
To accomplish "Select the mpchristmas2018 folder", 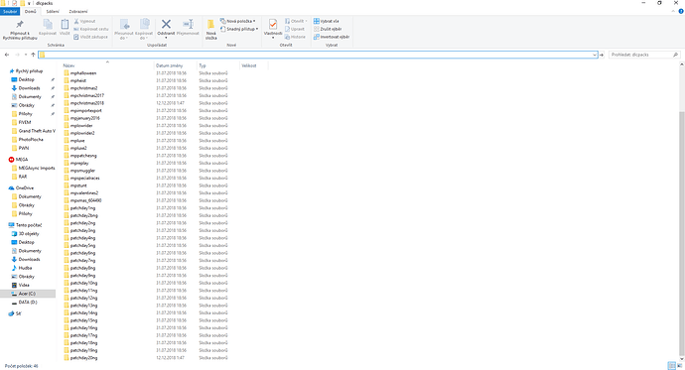I will [83, 103].
